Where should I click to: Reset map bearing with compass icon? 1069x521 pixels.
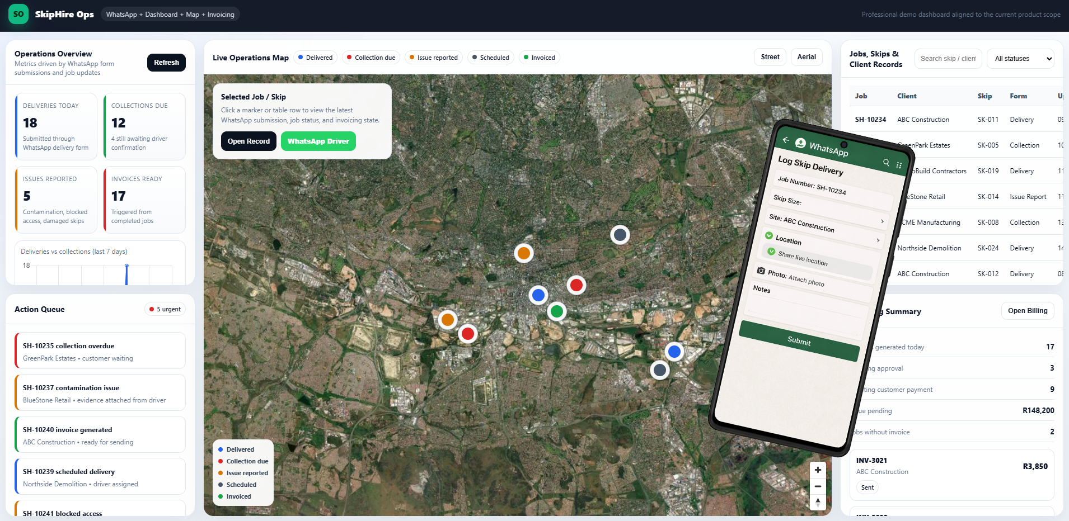818,502
